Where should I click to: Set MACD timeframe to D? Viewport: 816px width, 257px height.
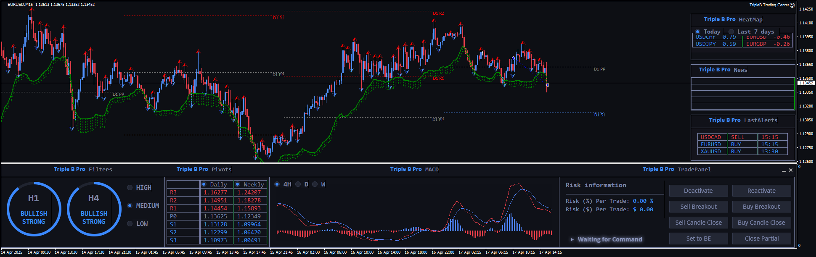(x=298, y=184)
